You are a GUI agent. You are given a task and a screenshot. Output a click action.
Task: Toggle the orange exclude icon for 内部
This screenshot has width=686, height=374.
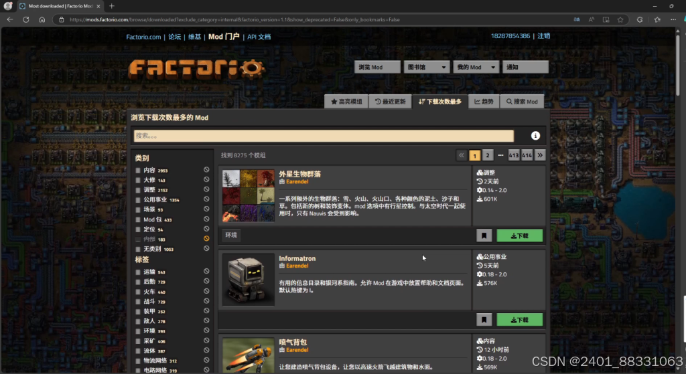click(206, 239)
